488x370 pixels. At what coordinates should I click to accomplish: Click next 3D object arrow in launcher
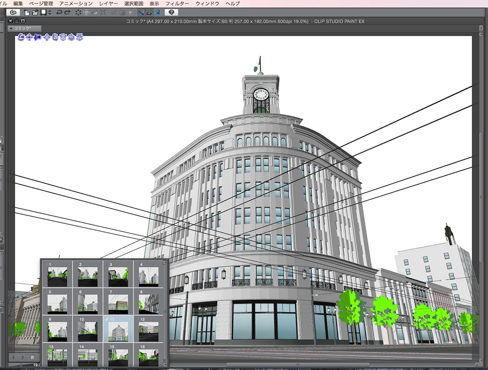[x=22, y=357]
